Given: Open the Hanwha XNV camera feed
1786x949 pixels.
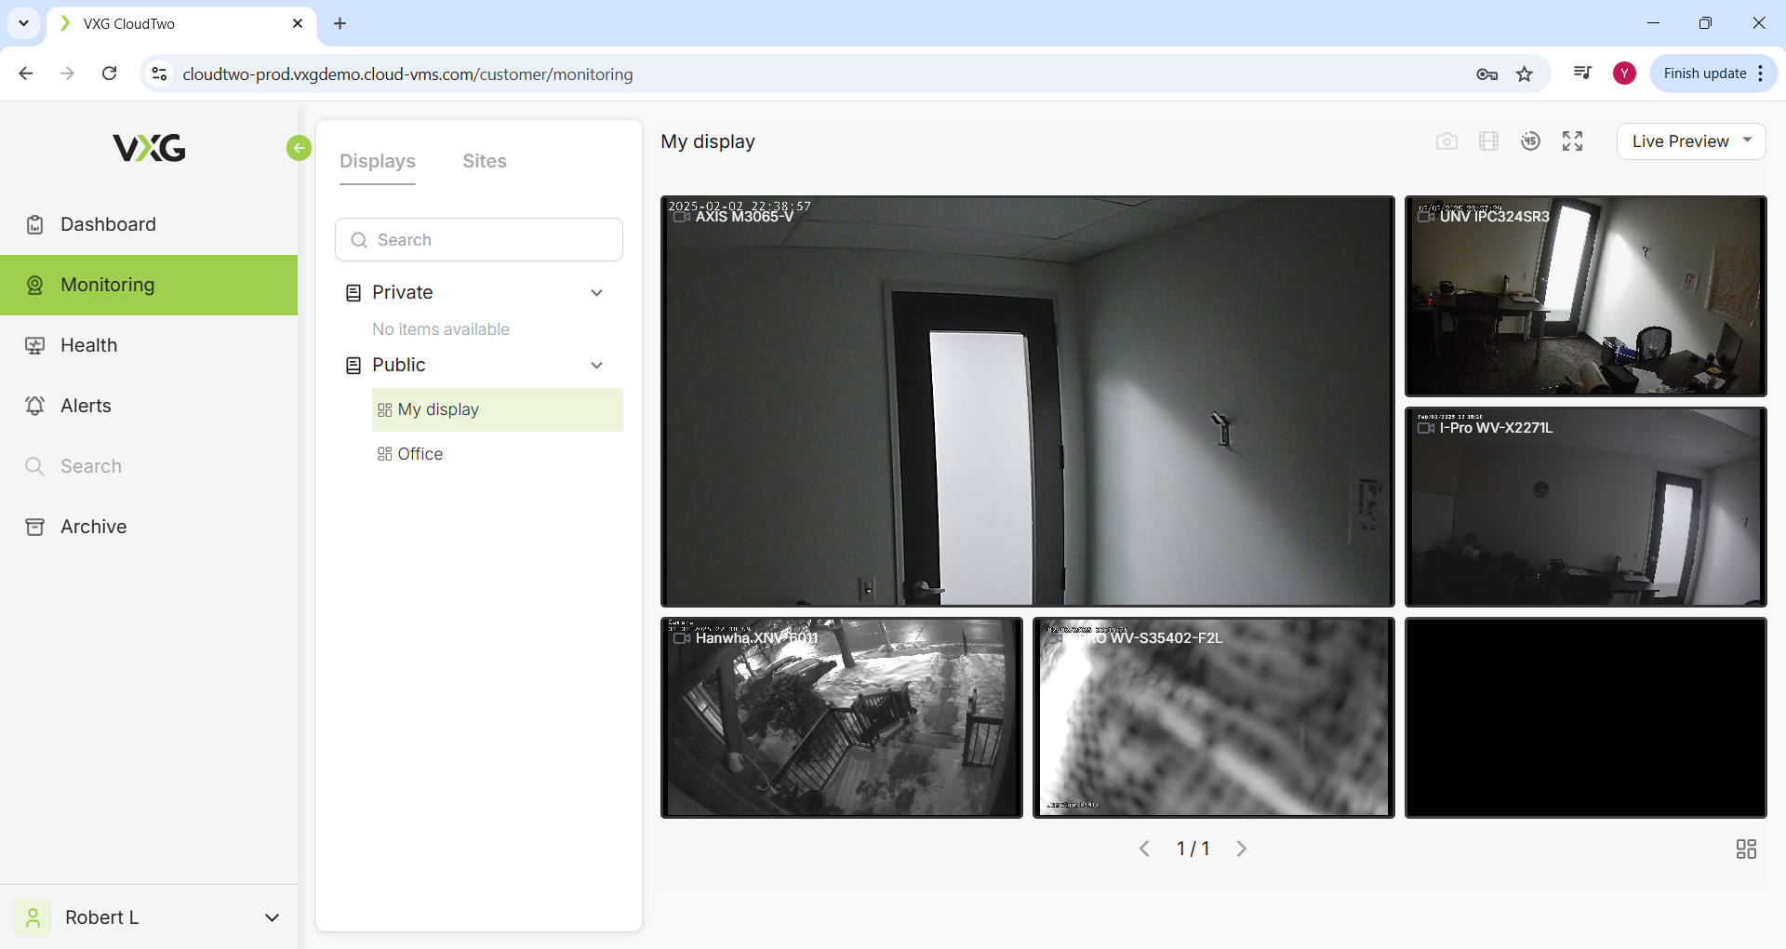Looking at the screenshot, I should tap(841, 717).
